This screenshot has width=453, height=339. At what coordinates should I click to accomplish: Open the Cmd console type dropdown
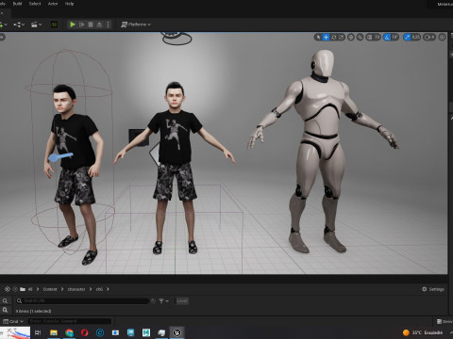click(x=13, y=321)
